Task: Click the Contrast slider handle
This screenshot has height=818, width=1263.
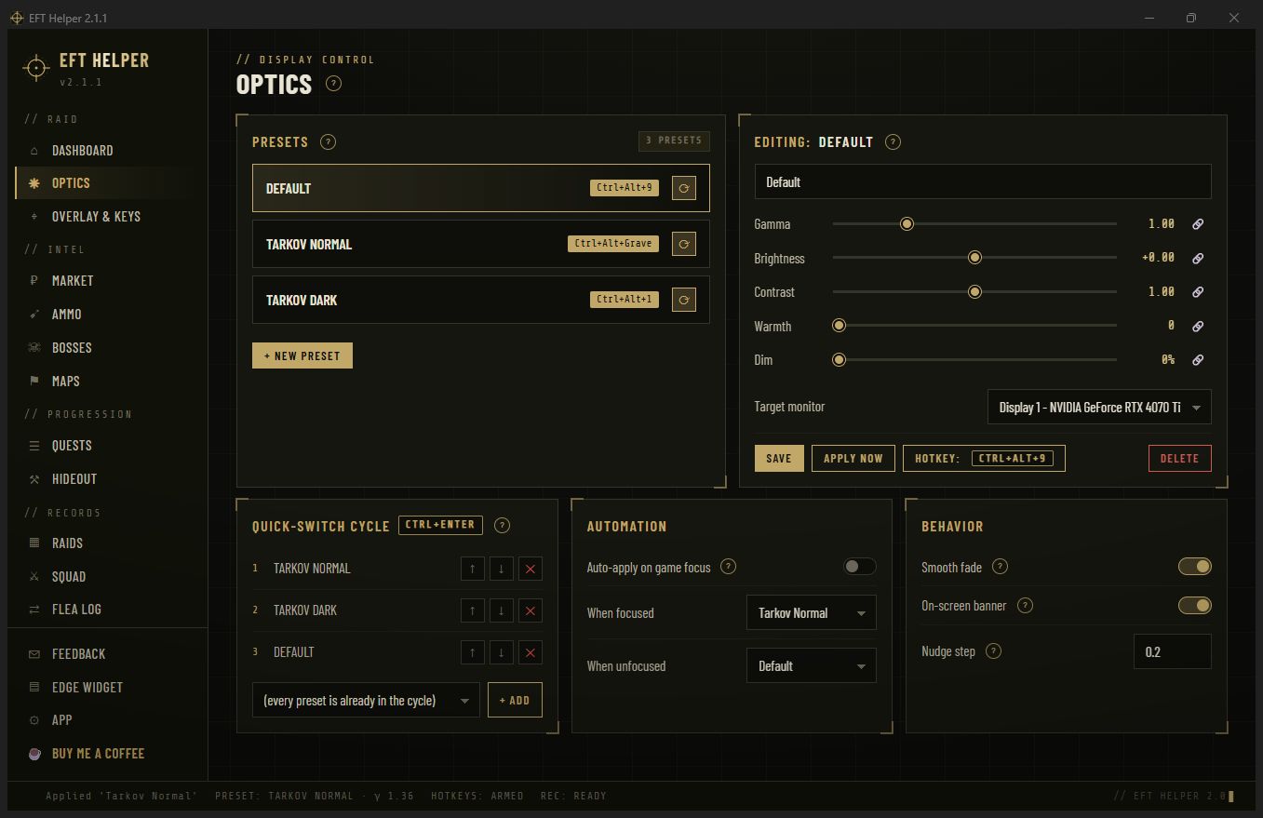Action: [974, 292]
